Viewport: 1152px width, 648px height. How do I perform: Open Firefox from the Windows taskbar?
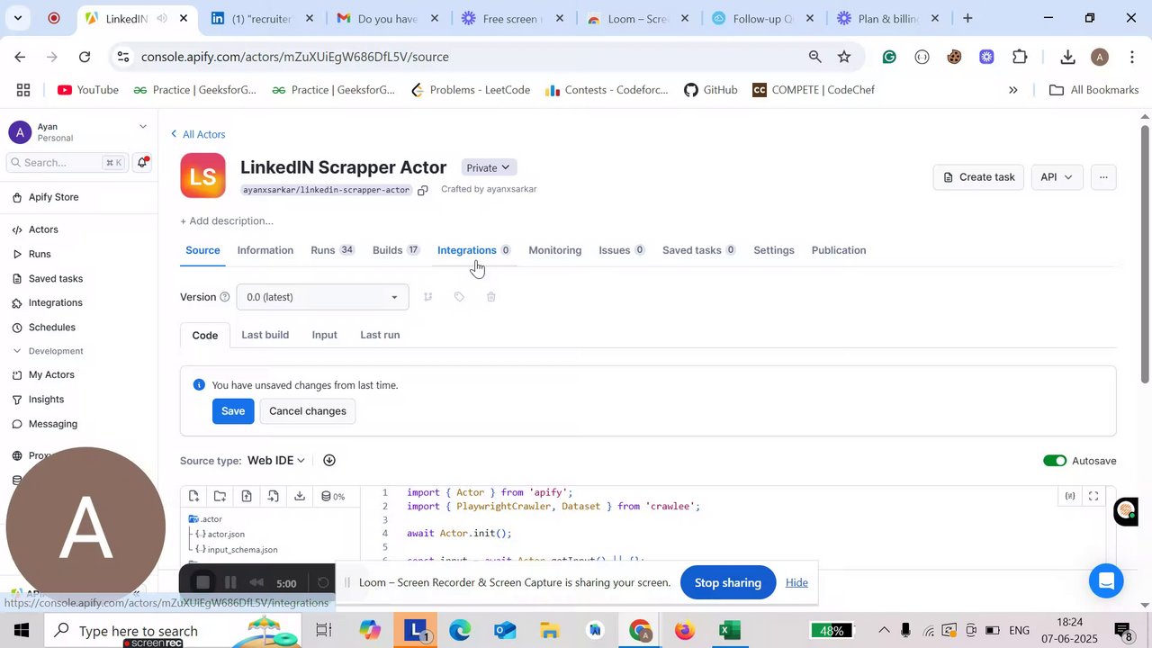coord(684,630)
